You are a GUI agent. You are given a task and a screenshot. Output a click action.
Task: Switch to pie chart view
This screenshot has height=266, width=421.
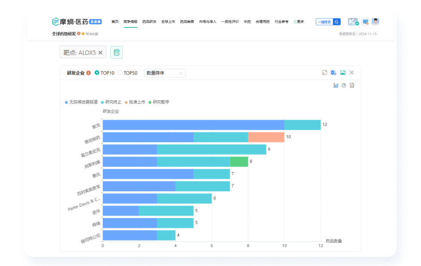(344, 85)
